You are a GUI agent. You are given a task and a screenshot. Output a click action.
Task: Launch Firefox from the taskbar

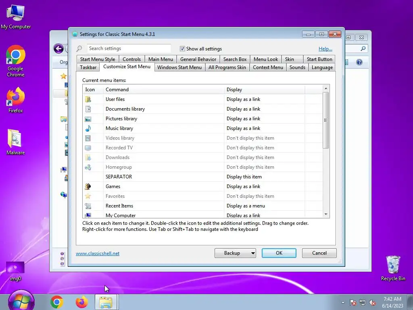pos(81,302)
